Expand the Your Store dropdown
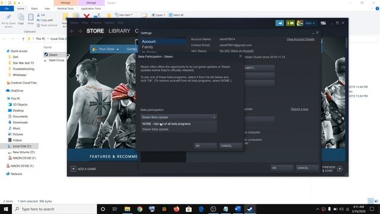 (x=106, y=49)
